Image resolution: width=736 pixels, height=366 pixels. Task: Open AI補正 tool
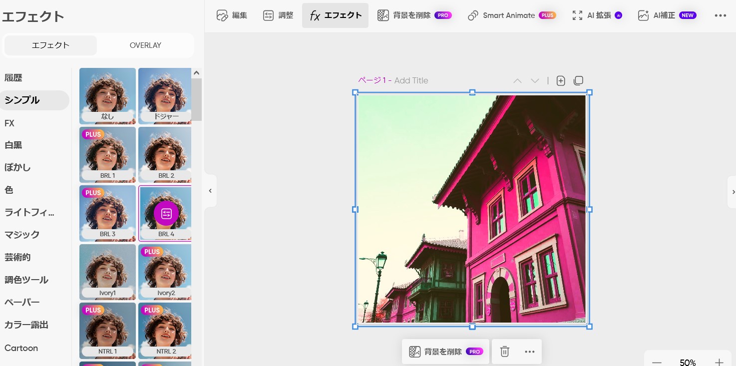[667, 15]
